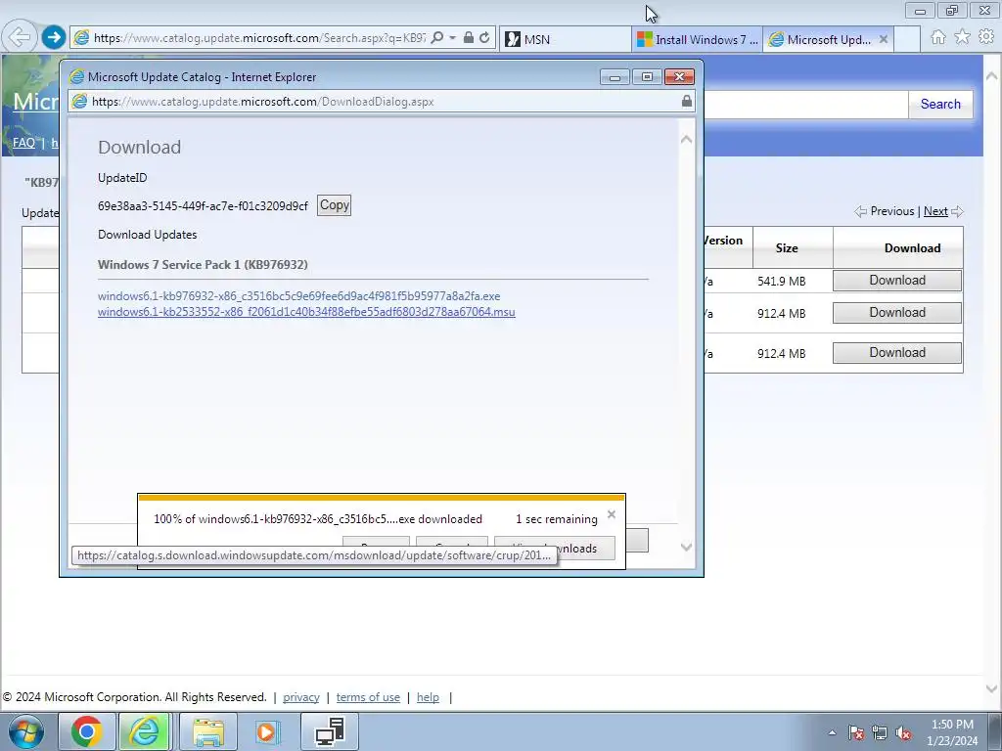
Task: Click the Size column header
Action: [x=787, y=248]
